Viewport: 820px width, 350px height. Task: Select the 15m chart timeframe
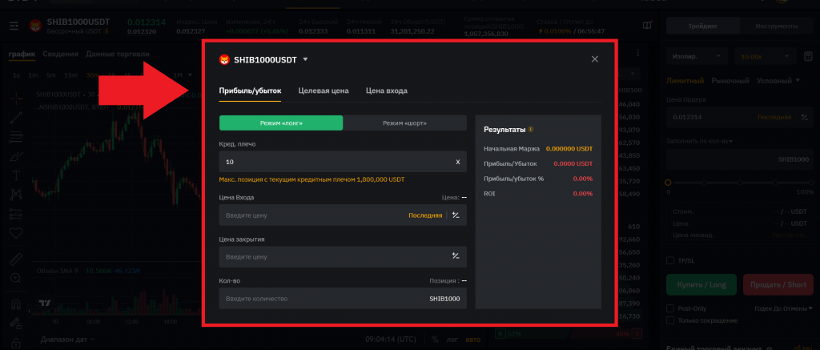[70, 75]
